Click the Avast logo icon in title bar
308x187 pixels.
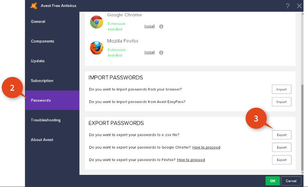(34, 6)
